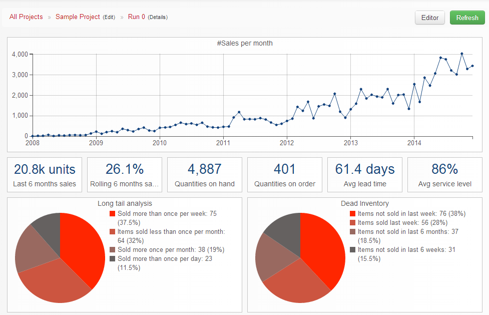Click swatch for Items not sold in last 6 months
This screenshot has height=315, width=489.
click(352, 232)
